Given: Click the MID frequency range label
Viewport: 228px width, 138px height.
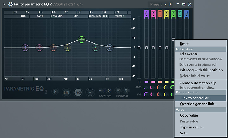Looking at the screenshot, I should pos(76,16).
